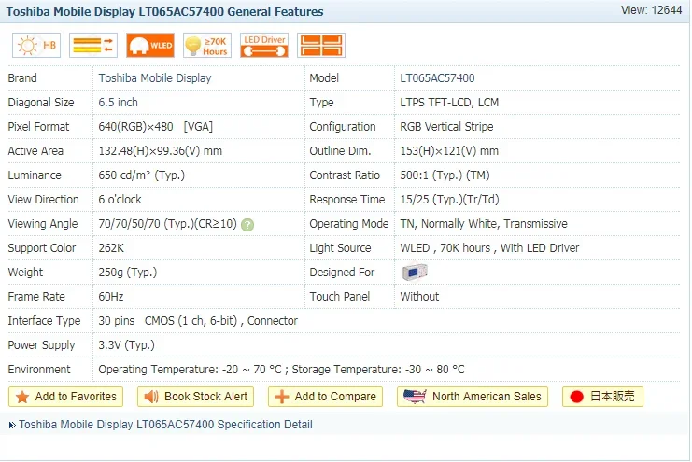Click 'TN, Normally White, Transmissive' operating mode

[484, 224]
